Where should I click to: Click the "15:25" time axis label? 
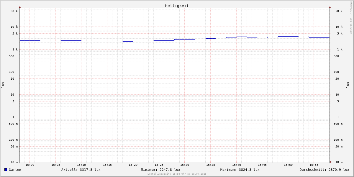coord(159,165)
